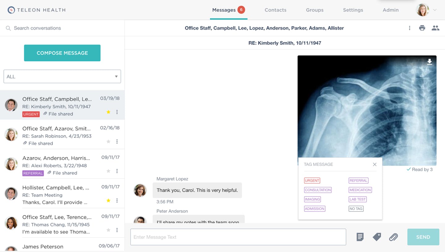Open more options for Kimberly Smith conversation

(x=117, y=112)
